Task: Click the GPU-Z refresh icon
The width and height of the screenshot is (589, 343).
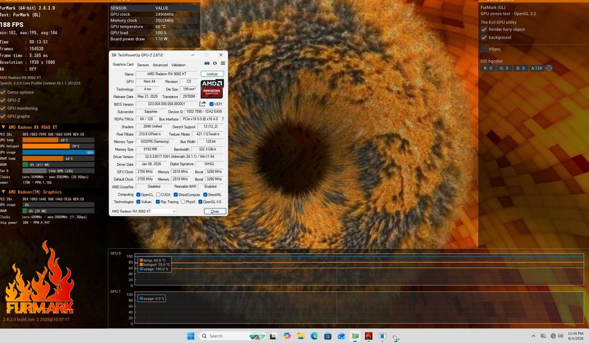Action: [x=215, y=64]
